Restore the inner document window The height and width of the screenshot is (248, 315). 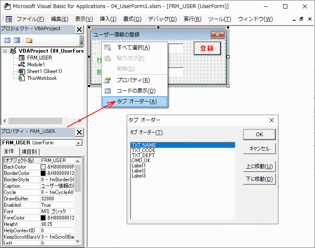tap(301, 19)
